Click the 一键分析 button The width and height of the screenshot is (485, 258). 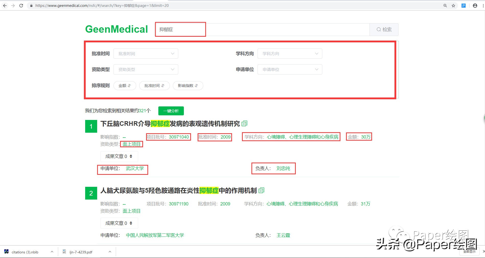pos(171,111)
